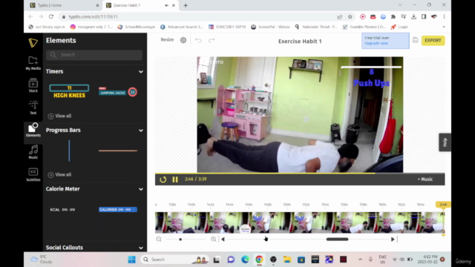The height and width of the screenshot is (267, 475).
Task: Add the High Knees timer element
Action: [x=69, y=91]
